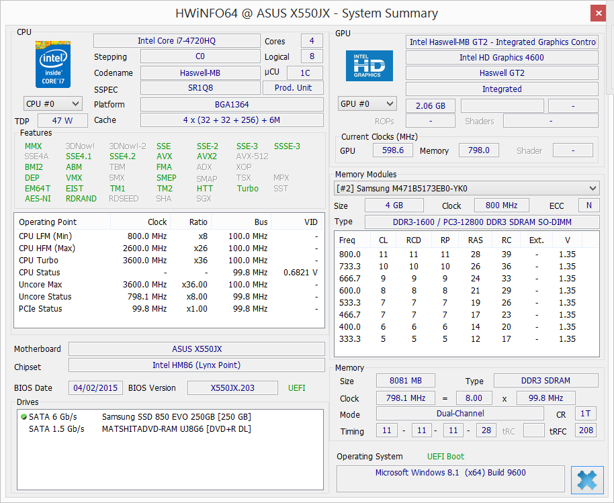Click the VID column header
The height and width of the screenshot is (503, 614).
click(x=298, y=222)
